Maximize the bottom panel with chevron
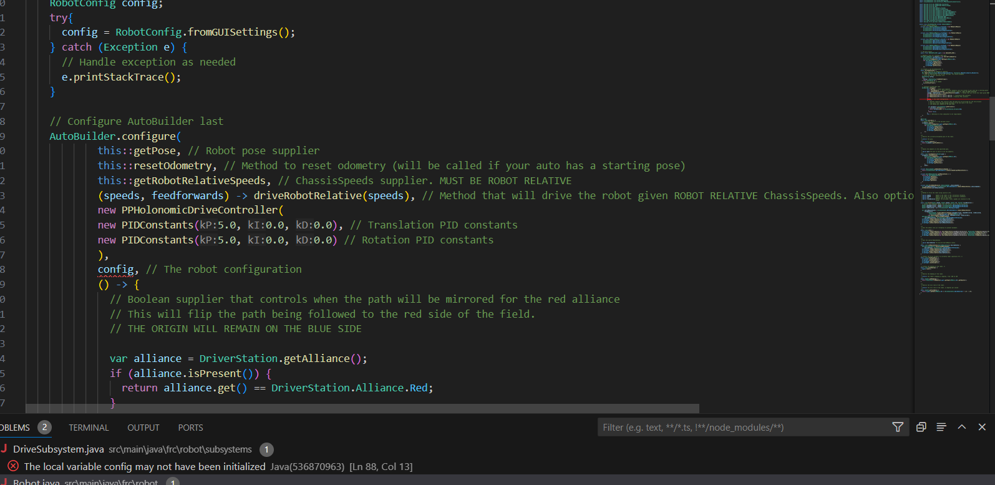 (x=962, y=427)
